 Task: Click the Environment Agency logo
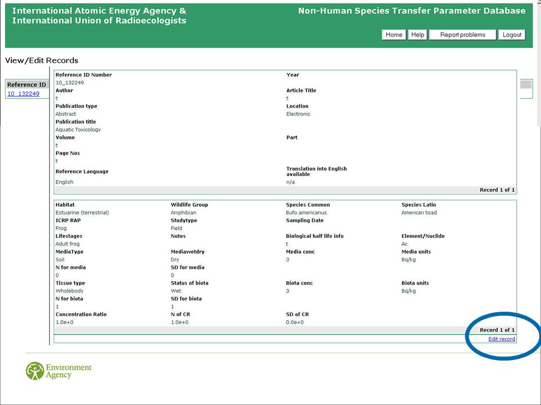click(x=59, y=371)
